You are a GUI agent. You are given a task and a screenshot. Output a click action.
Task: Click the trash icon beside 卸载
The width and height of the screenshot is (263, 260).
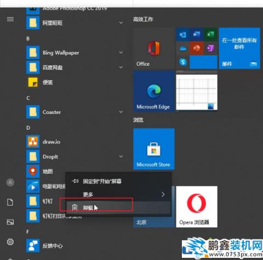[x=75, y=207]
